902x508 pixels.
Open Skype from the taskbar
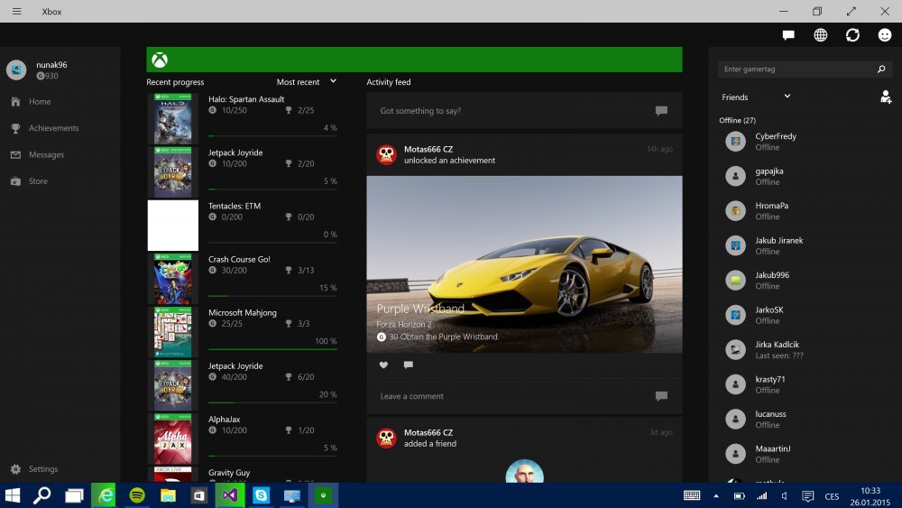(x=262, y=495)
